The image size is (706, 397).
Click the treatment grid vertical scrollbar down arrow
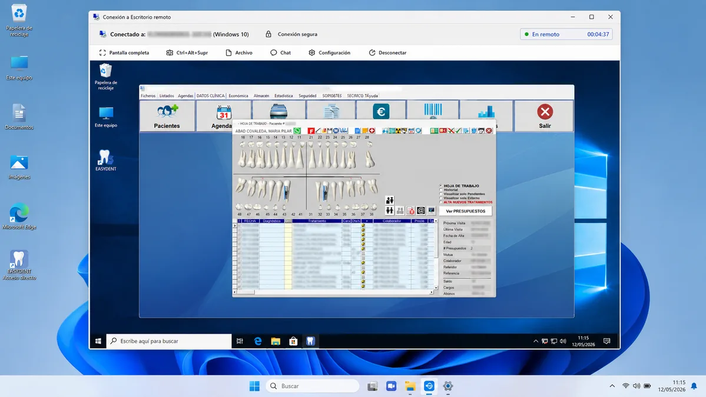click(x=436, y=287)
